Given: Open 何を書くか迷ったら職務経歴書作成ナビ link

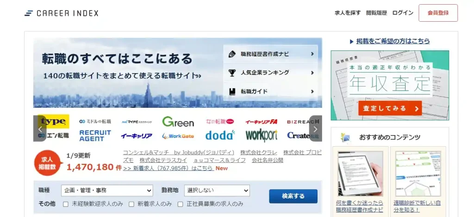Looking at the screenshot, I should pos(359,206).
